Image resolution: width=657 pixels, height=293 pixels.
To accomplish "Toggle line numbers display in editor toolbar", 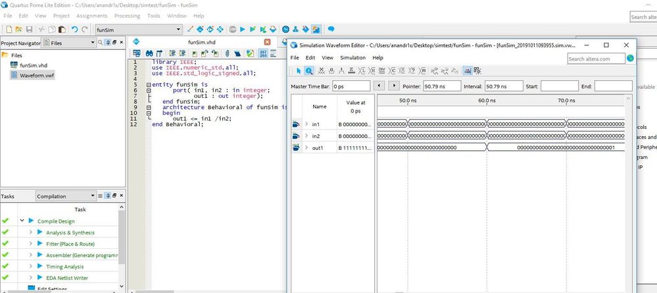I will click(x=263, y=53).
